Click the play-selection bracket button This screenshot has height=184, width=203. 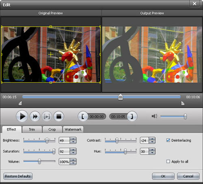click(x=47, y=116)
